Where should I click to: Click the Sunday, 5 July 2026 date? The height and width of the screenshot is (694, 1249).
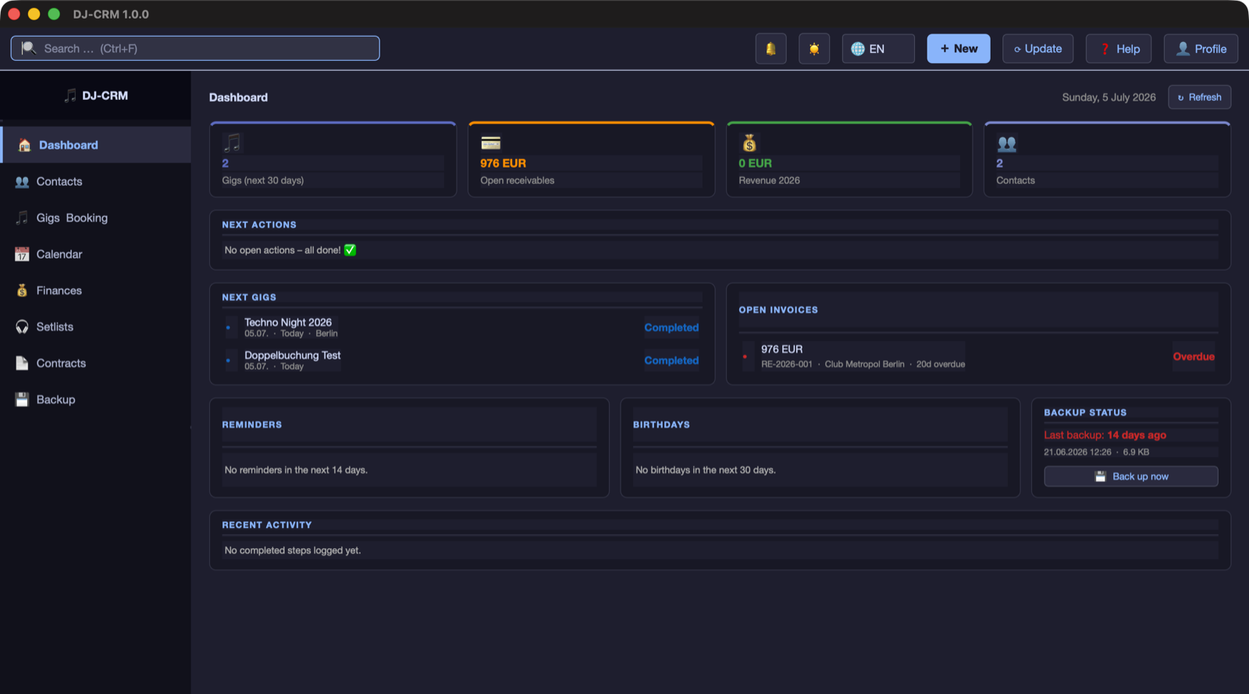click(x=1108, y=97)
